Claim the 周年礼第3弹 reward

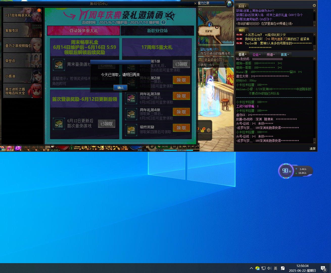181,96
